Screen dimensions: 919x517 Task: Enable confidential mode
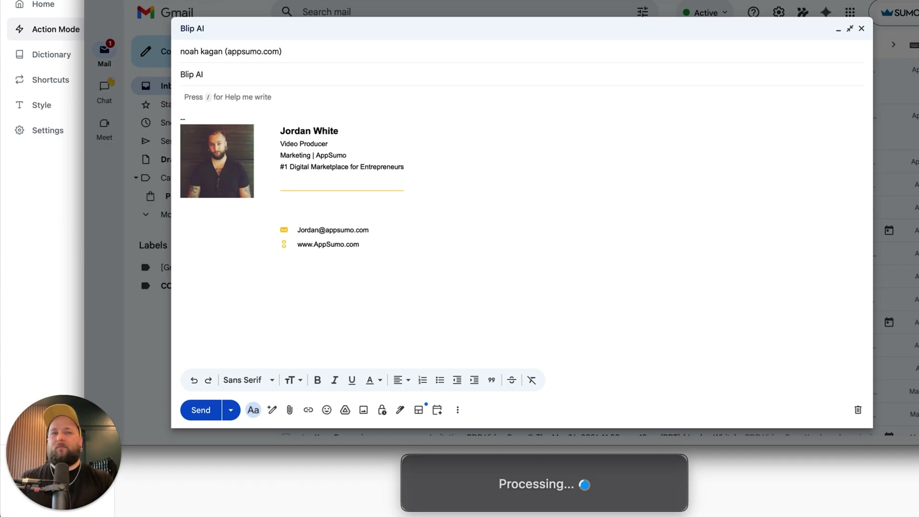pyautogui.click(x=381, y=410)
